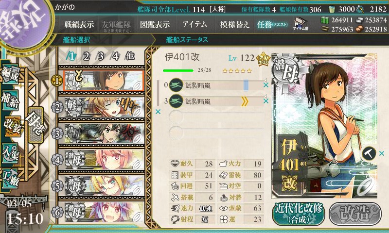Open the 補給 (Resupply) side menu icon
389x233 pixels.
[10, 100]
